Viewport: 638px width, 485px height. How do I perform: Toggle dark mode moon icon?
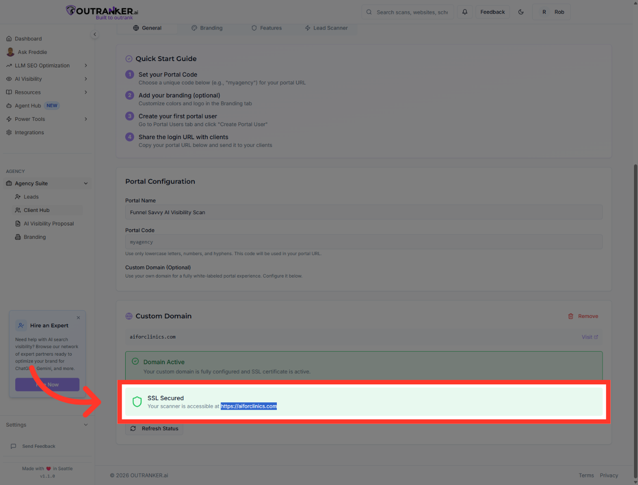(x=521, y=12)
